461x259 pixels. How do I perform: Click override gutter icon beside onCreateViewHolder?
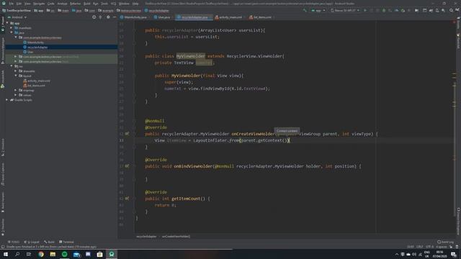127,134
